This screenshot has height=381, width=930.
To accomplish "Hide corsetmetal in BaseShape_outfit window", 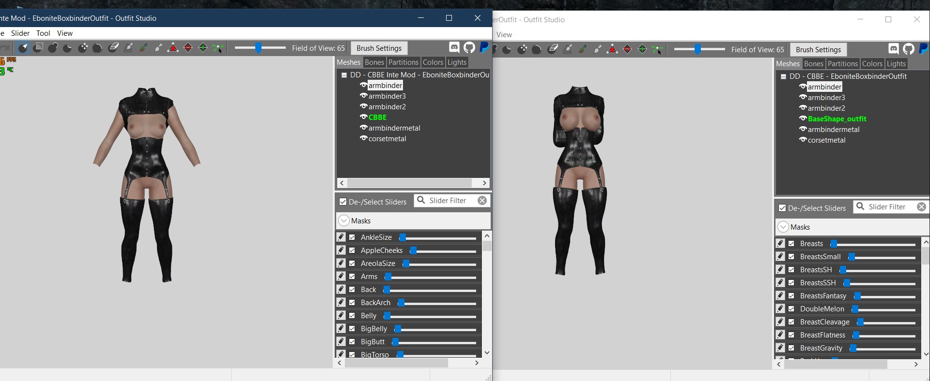I will pyautogui.click(x=803, y=140).
